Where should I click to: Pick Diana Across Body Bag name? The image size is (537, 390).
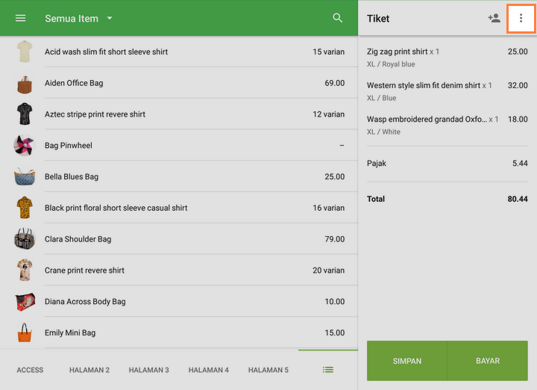pos(85,302)
